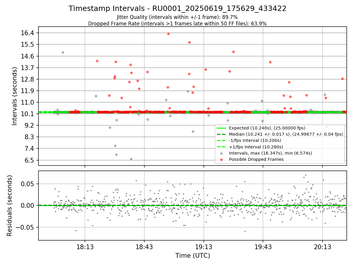The width and height of the screenshot is (355, 266).
Task: Click the 10.1 y-axis tick label
Action: point(28,114)
